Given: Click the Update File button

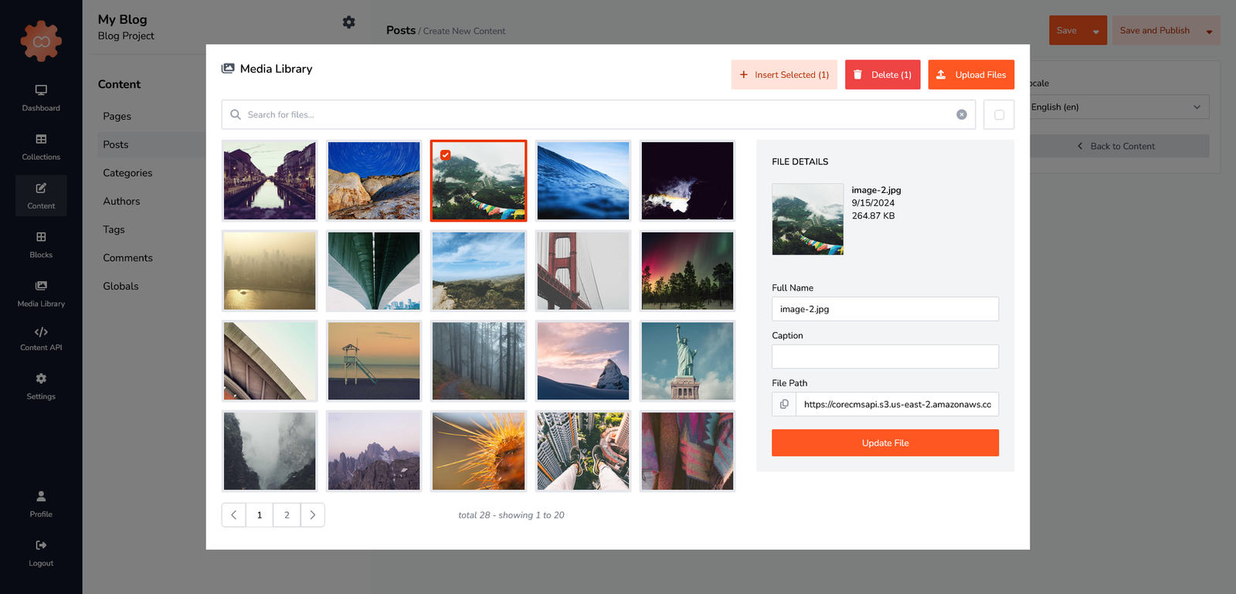Looking at the screenshot, I should [x=885, y=443].
